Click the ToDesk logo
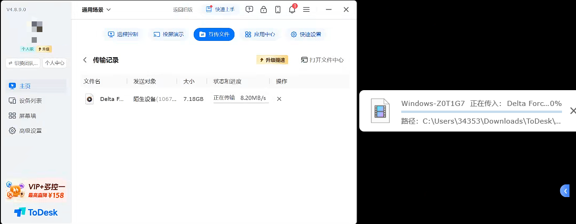Viewport: 576px width, 224px height. (36, 212)
